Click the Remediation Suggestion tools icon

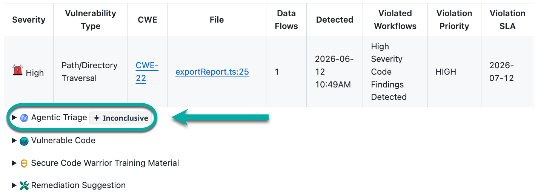tap(24, 185)
